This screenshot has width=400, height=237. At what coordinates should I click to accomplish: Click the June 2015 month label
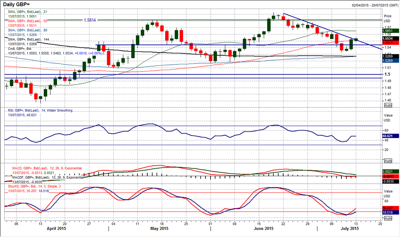[264, 228]
